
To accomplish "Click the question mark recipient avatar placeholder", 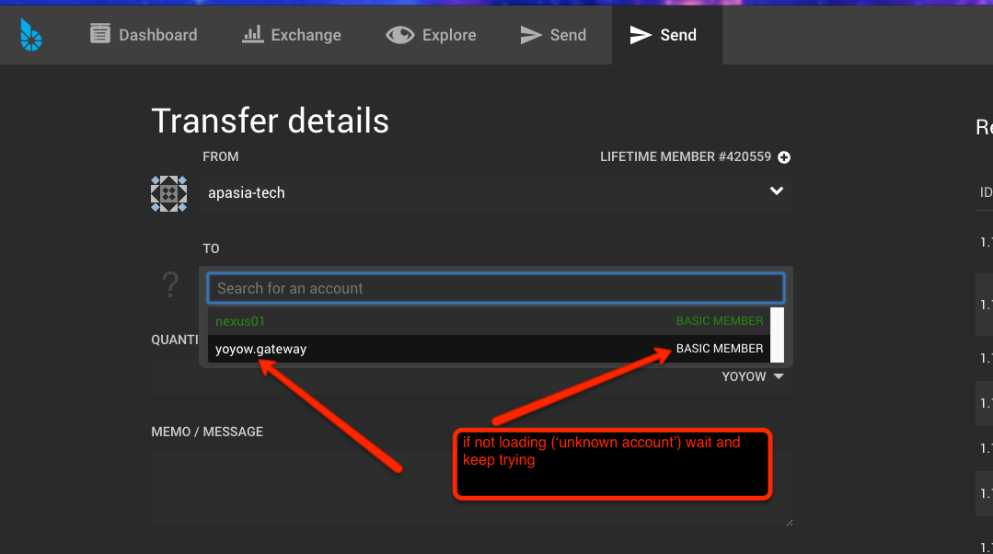I will [169, 284].
